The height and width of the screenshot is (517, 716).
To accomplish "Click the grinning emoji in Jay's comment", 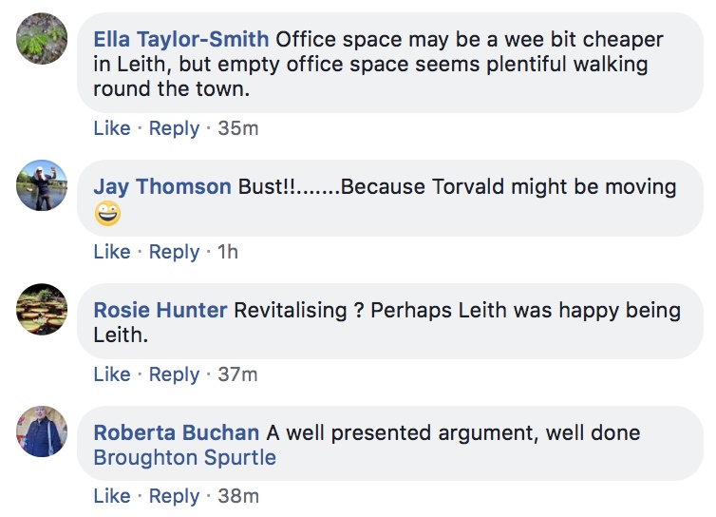I will pyautogui.click(x=107, y=213).
